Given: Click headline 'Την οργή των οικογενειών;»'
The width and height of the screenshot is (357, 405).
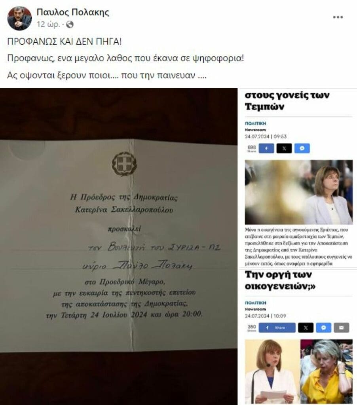Looking at the screenshot, I should click(280, 280).
